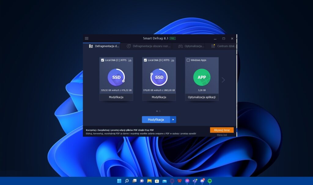The height and width of the screenshot is (185, 313).
Task: Open disk D analysis chart icon
Action: tap(173, 60)
